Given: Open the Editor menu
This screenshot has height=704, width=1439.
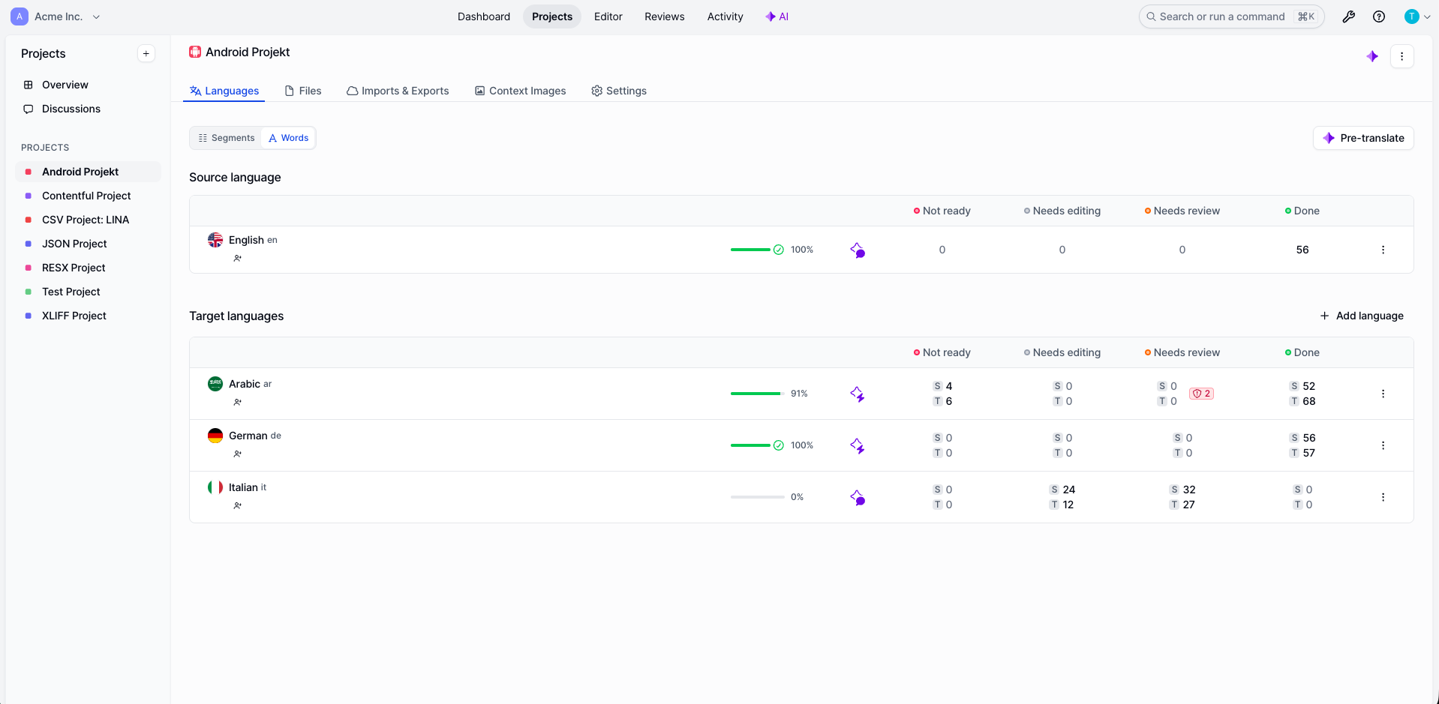Looking at the screenshot, I should (608, 16).
